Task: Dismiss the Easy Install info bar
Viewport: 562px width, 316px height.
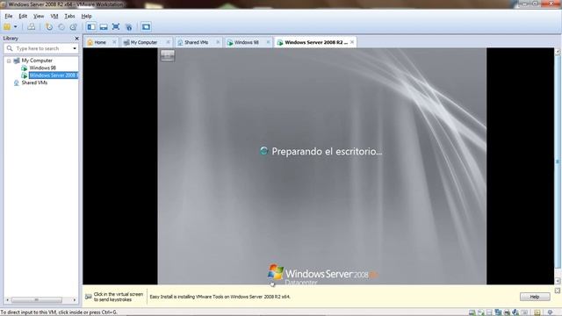Action: coord(558,291)
